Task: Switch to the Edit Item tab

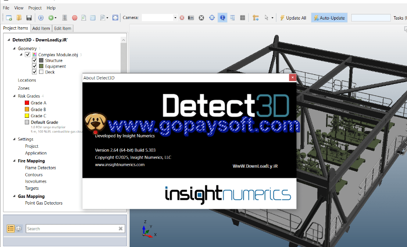Action: tap(62, 28)
